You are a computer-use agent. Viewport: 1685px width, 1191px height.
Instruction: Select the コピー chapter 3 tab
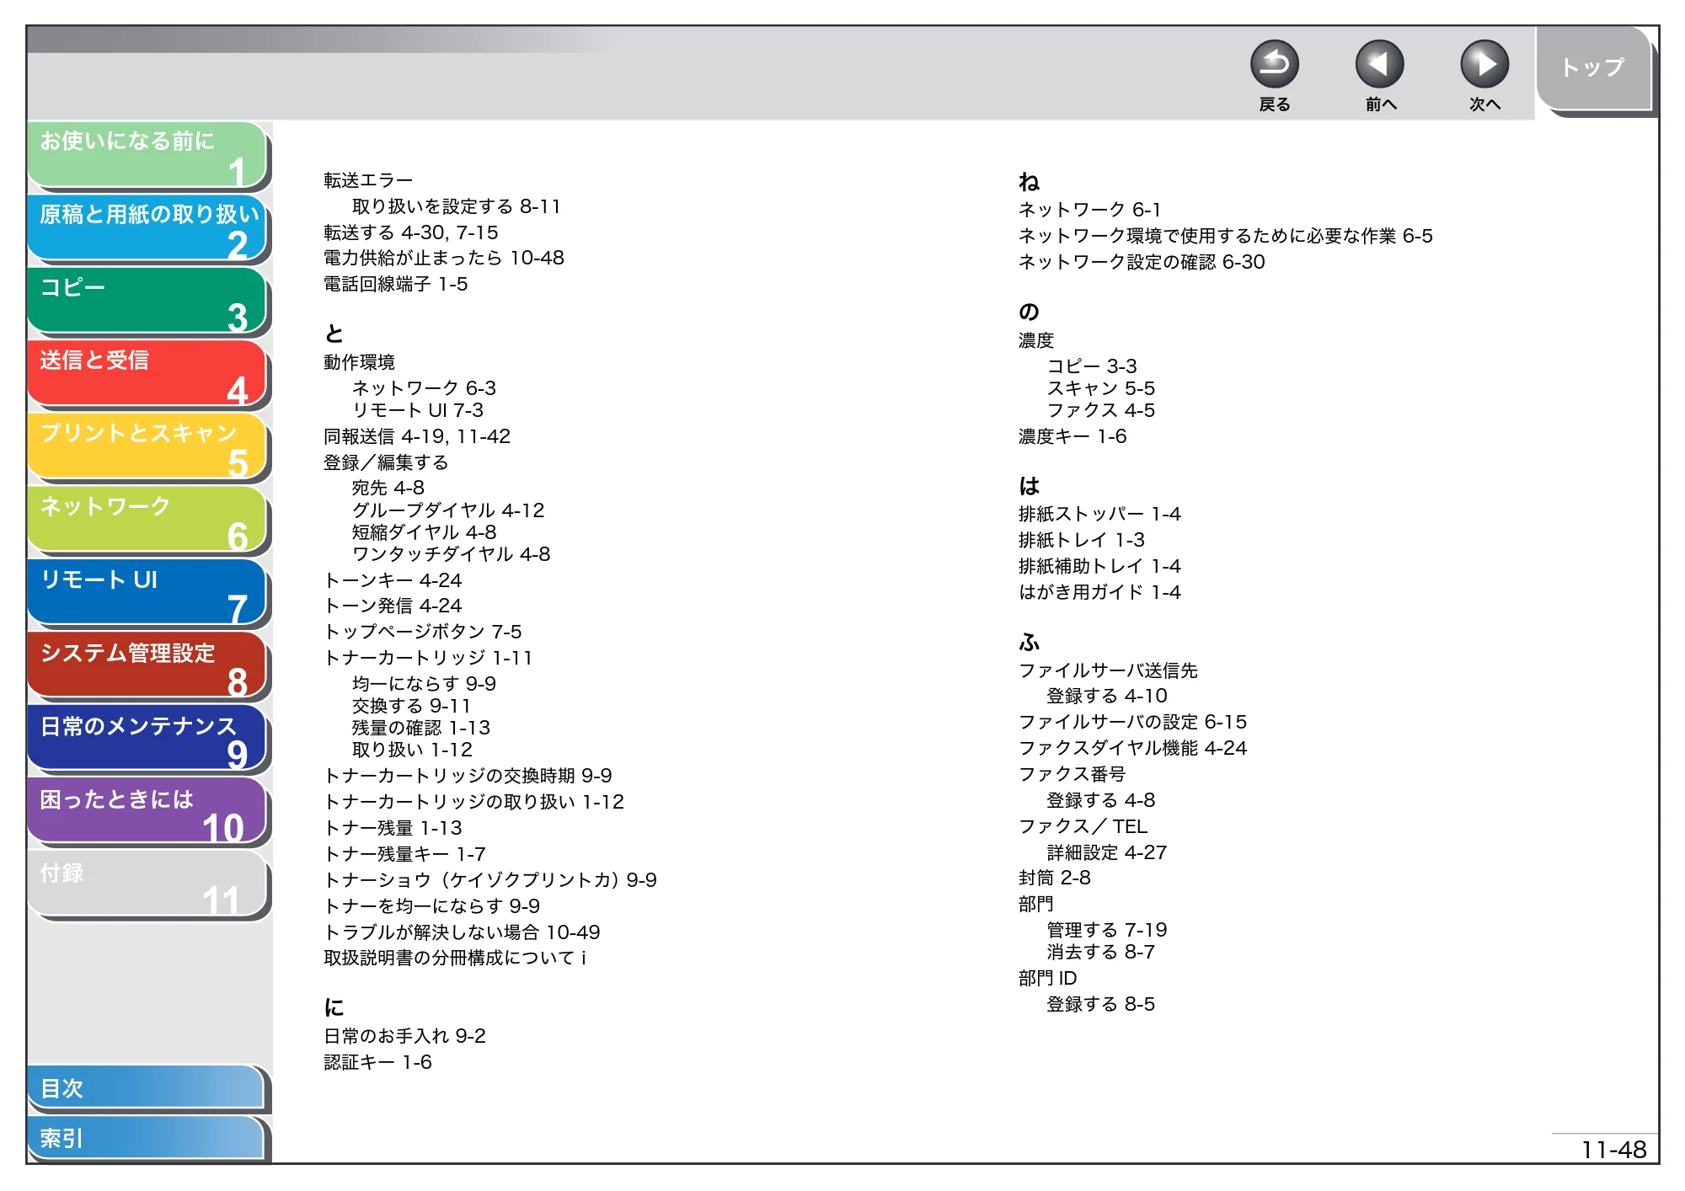[147, 301]
